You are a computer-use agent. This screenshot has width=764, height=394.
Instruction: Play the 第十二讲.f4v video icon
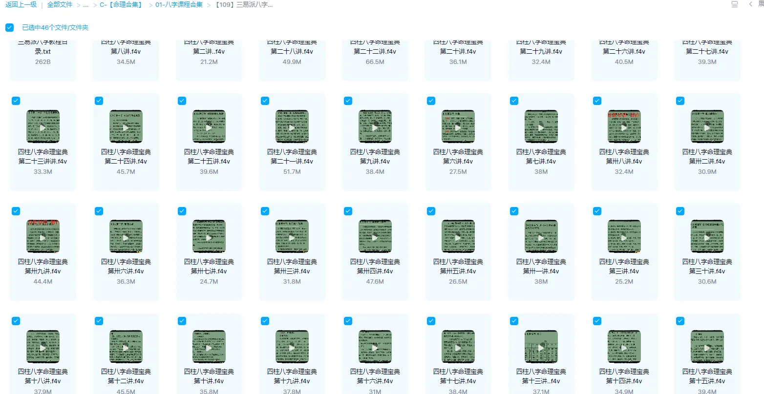coord(126,347)
